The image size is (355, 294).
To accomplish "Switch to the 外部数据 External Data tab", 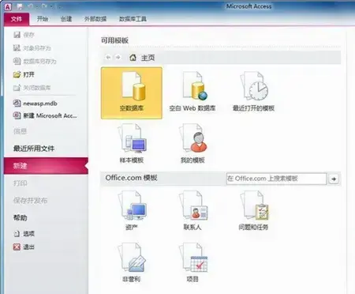I will pyautogui.click(x=95, y=19).
